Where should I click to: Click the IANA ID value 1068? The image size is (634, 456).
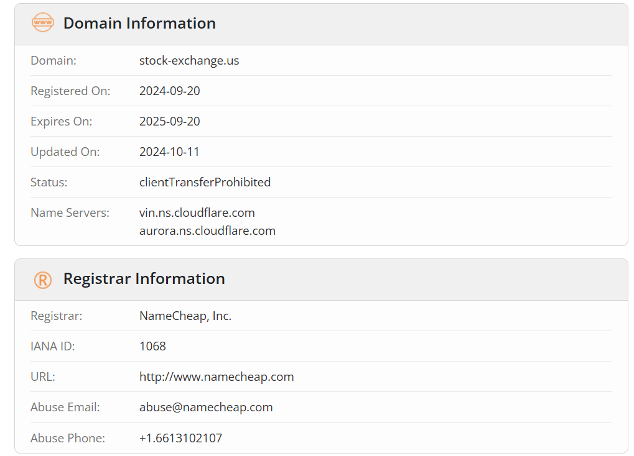[x=152, y=346]
